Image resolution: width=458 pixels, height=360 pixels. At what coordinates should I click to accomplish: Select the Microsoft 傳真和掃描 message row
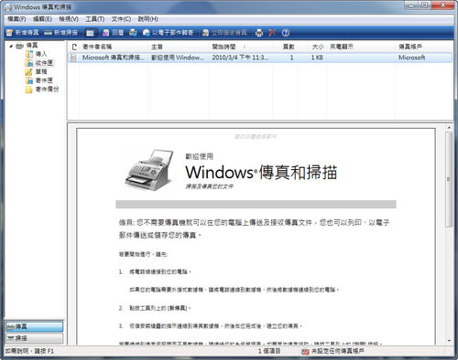click(x=260, y=58)
